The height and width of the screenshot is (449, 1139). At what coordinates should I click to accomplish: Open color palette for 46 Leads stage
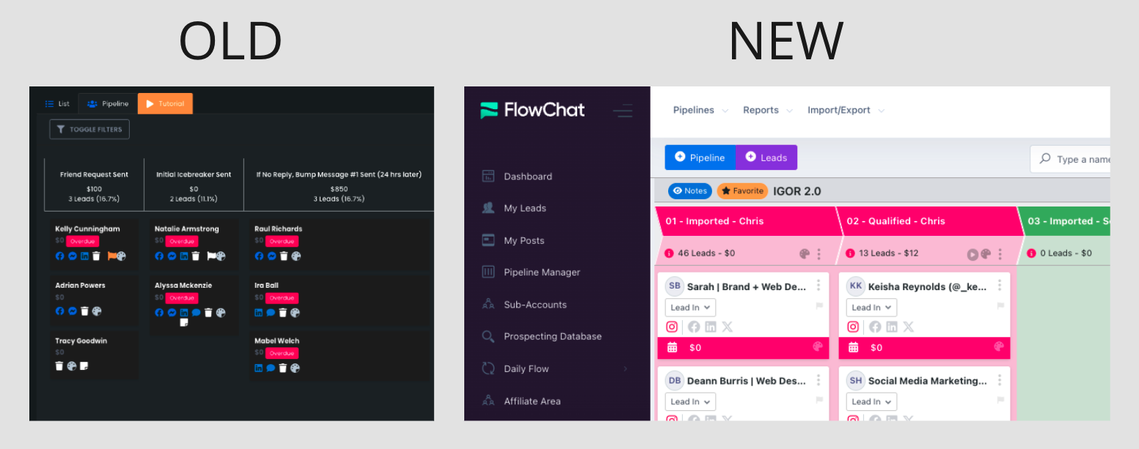point(805,254)
